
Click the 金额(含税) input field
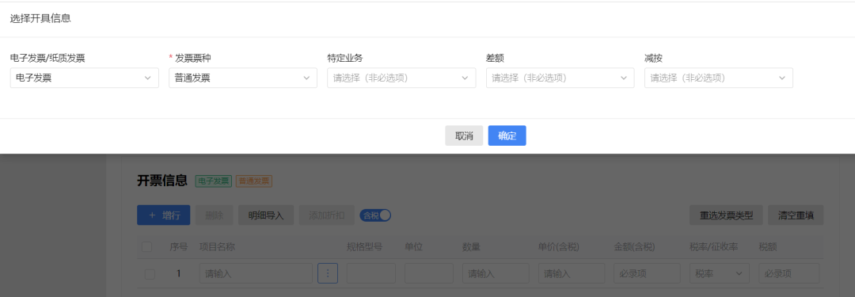(648, 273)
